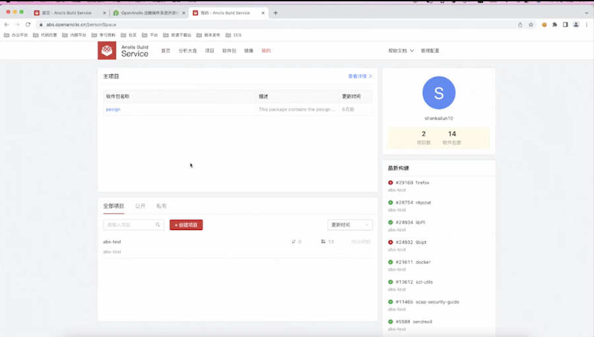Screen dimensions: 594x337
Task: Click 查看详情 link for main project
Action: click(x=360, y=76)
